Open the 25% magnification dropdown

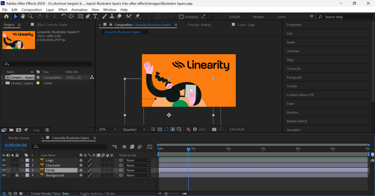tap(107, 129)
